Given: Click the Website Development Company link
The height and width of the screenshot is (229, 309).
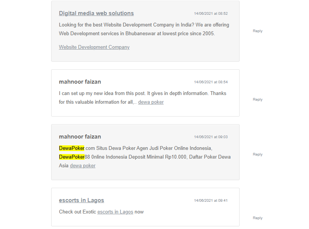Looking at the screenshot, I should pyautogui.click(x=94, y=47).
